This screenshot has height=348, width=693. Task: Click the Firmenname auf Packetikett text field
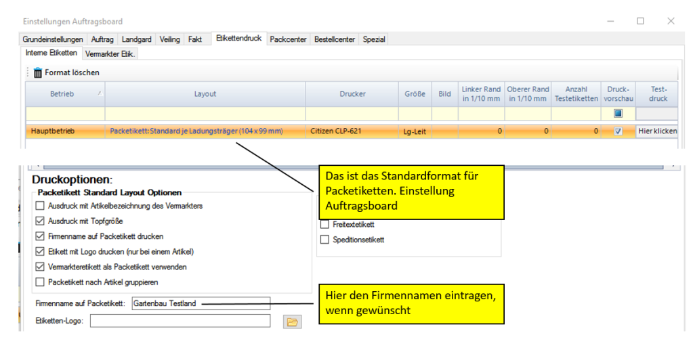[x=201, y=303]
